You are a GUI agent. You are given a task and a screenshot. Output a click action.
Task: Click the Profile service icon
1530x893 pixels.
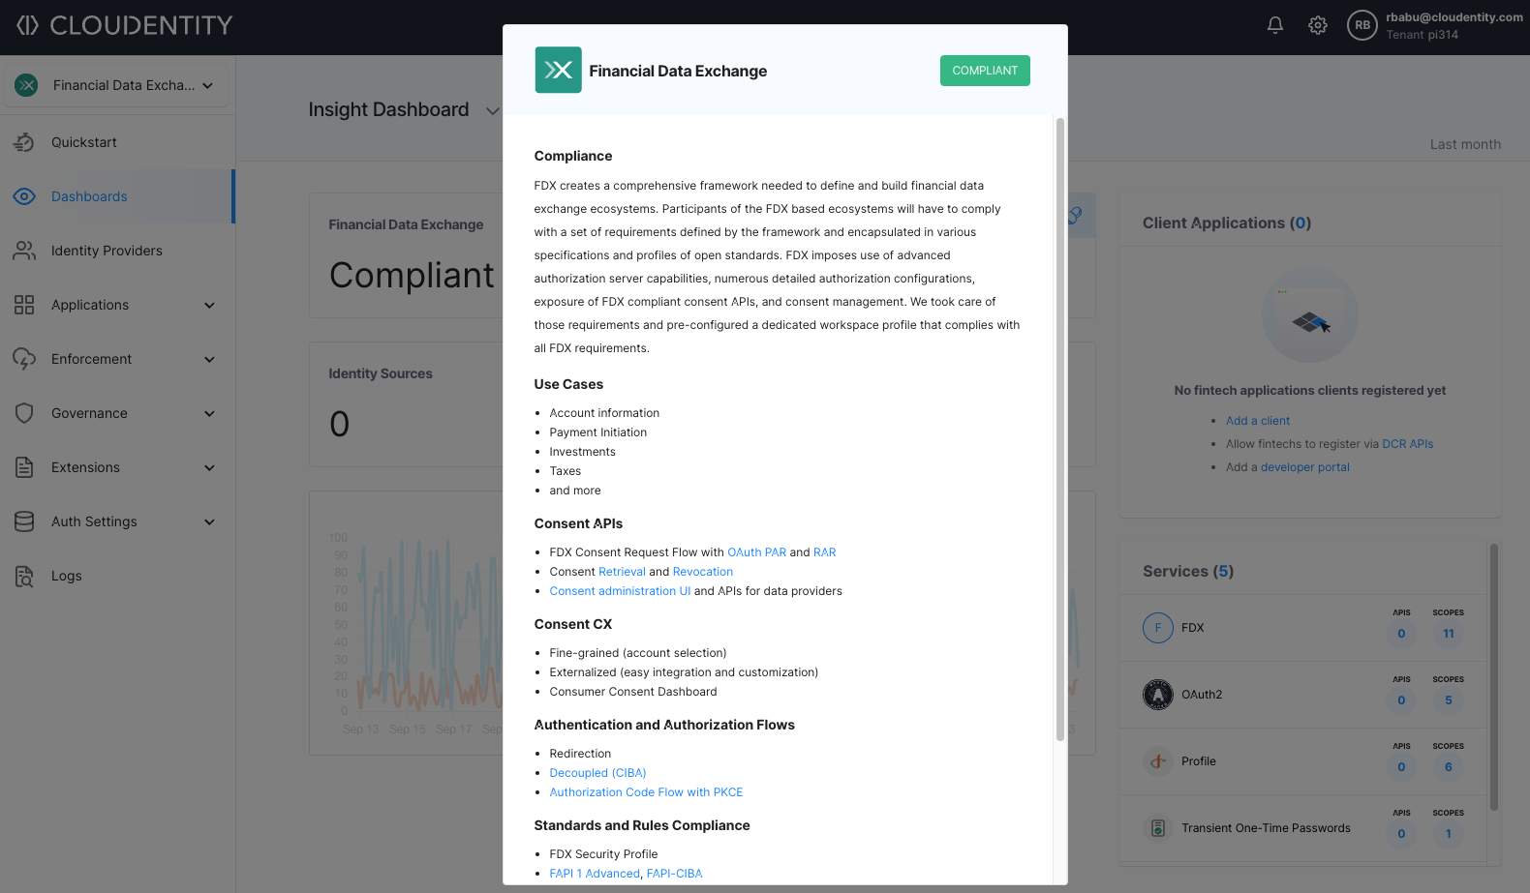[1158, 761]
